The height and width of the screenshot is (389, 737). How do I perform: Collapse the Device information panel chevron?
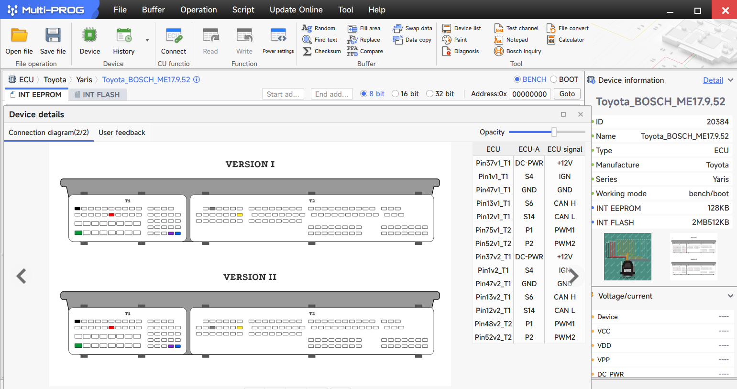pos(730,80)
